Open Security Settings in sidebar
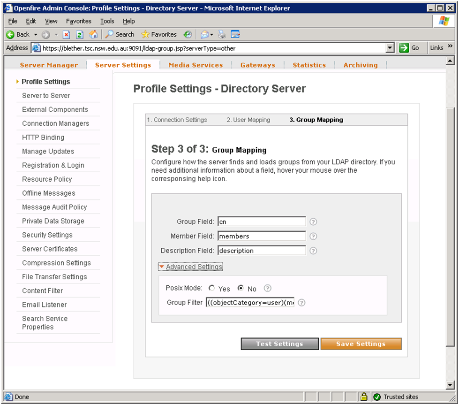Viewport: 459px width, 405px height. 47,235
